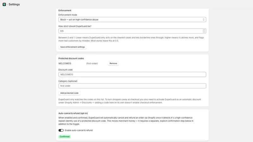
Task: Click the Category (optional) field label
Action: click(68, 81)
